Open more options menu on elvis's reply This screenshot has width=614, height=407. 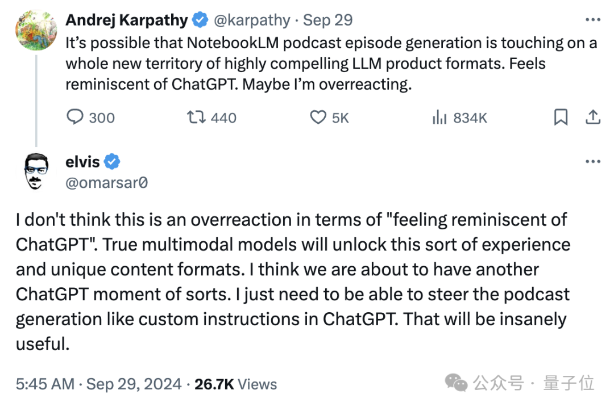593,162
